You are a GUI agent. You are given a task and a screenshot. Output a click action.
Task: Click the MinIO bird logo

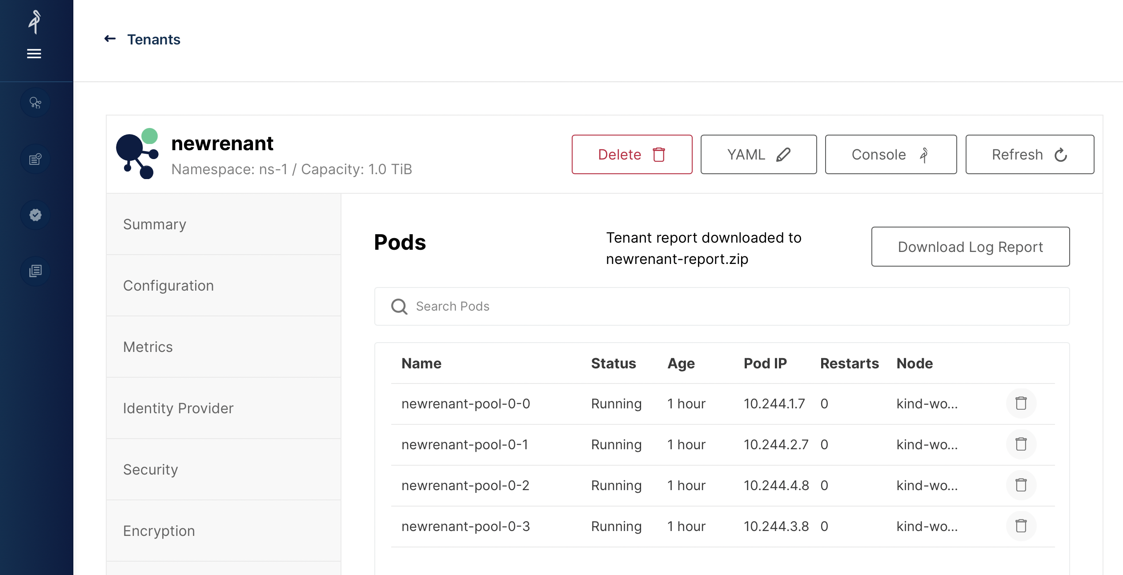pyautogui.click(x=34, y=22)
